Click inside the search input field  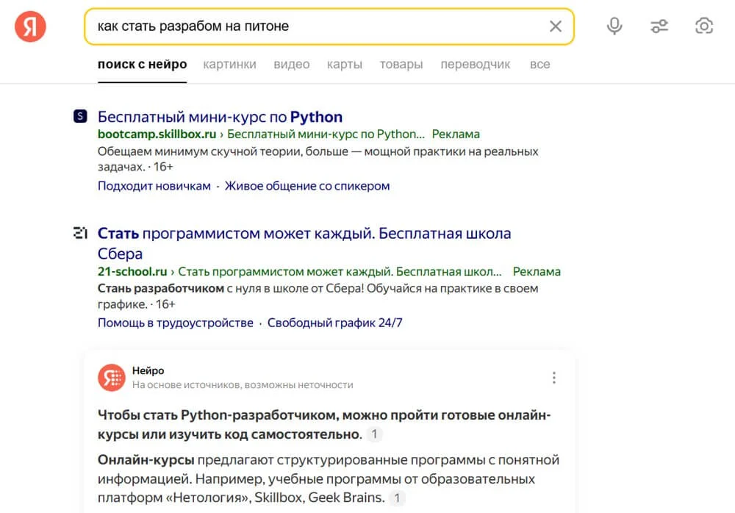click(316, 26)
